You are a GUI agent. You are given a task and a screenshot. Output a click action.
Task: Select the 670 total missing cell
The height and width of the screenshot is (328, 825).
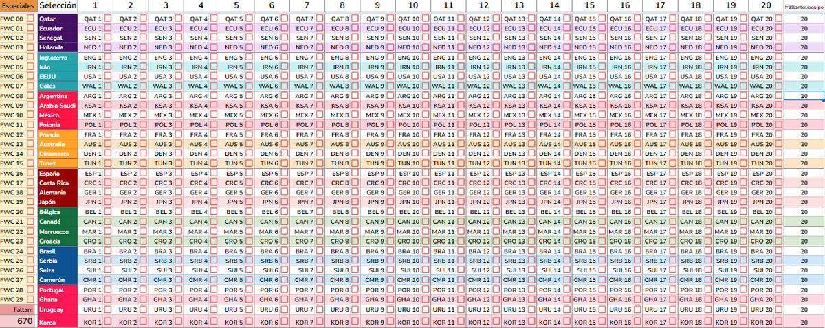[18, 321]
